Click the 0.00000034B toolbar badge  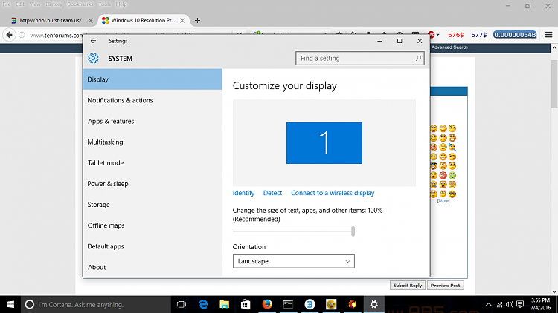(515, 35)
